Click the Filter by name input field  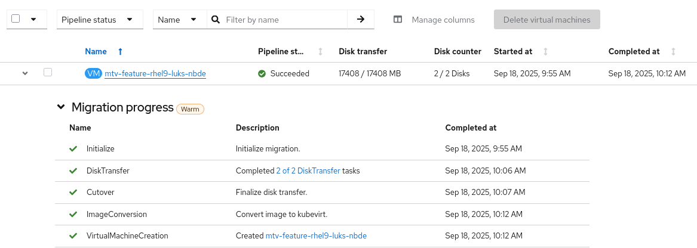(x=284, y=20)
